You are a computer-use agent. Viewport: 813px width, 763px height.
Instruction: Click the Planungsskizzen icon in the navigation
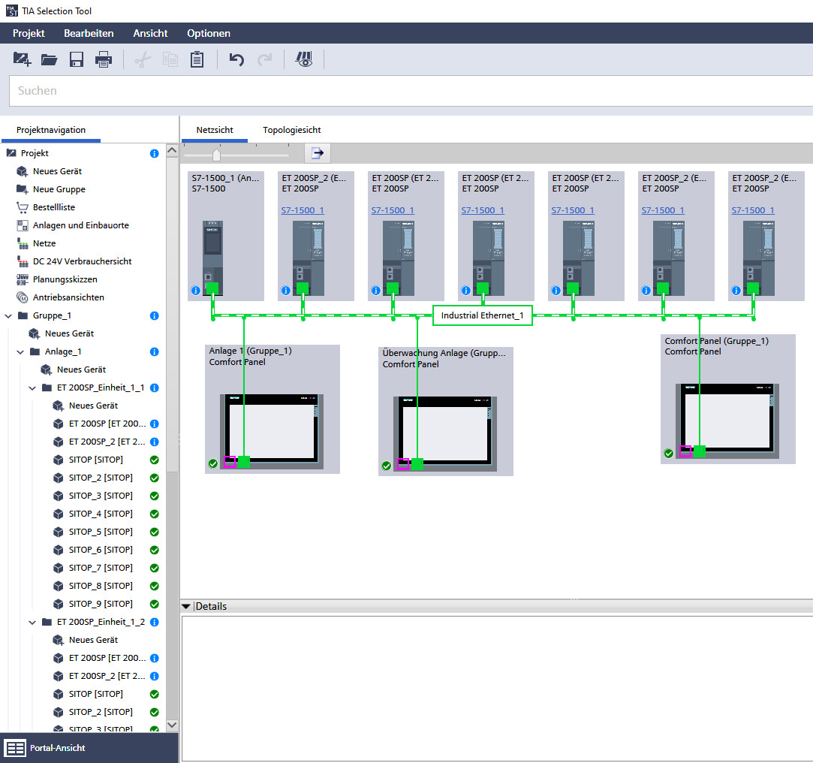point(23,279)
